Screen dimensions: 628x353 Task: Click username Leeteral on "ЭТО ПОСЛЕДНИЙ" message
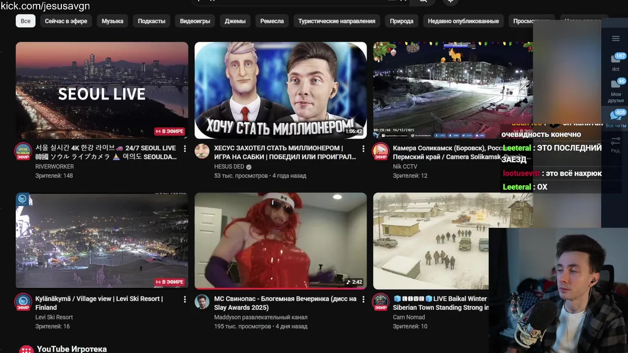tap(517, 148)
